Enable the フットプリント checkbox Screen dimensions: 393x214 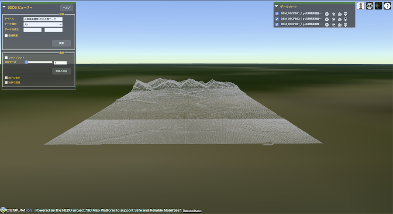6,58
